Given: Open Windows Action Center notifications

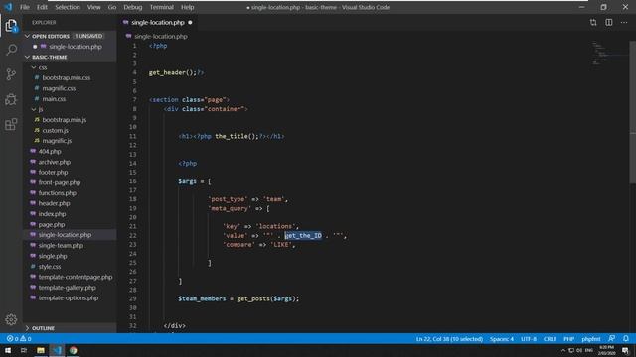Looking at the screenshot, I should [x=626, y=350].
